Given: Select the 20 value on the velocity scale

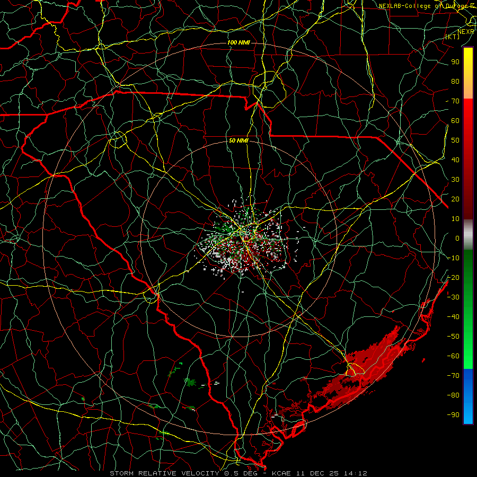Looking at the screenshot, I should click(x=455, y=199).
